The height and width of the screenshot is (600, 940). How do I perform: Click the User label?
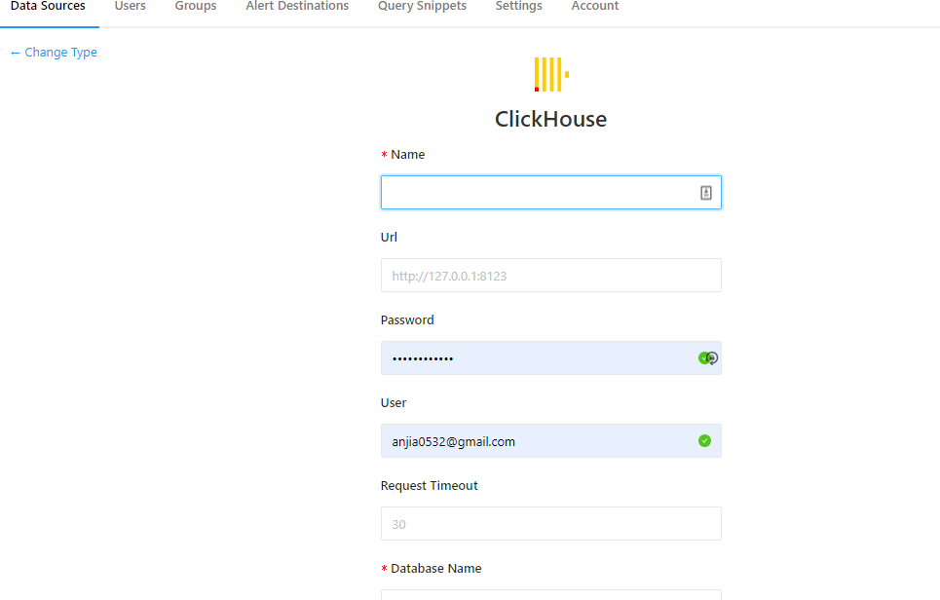tap(394, 403)
